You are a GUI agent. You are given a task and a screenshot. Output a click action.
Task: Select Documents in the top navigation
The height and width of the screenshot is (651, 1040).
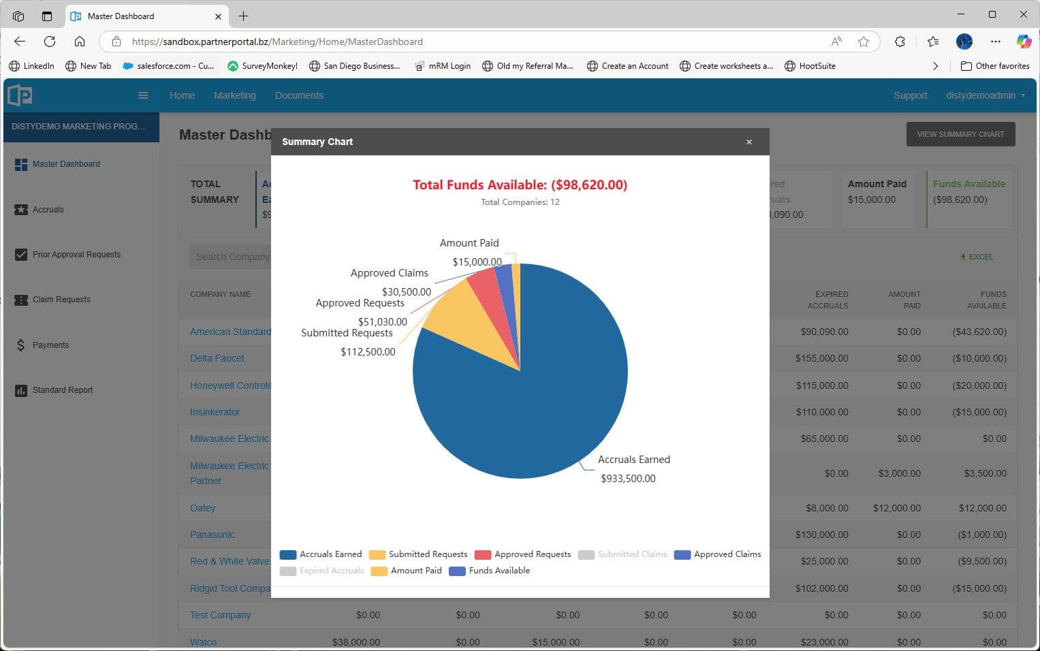pyautogui.click(x=299, y=95)
